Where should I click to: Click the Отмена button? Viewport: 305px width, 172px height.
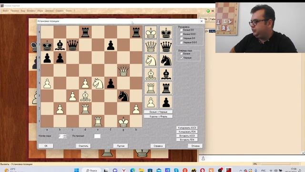pyautogui.click(x=195, y=146)
